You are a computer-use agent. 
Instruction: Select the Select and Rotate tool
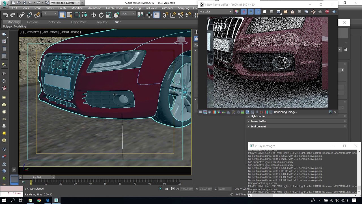click(101, 15)
